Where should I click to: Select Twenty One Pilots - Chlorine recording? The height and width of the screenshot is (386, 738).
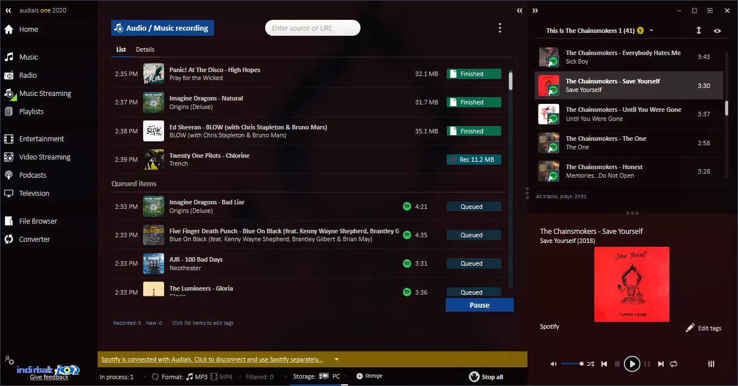click(x=308, y=160)
